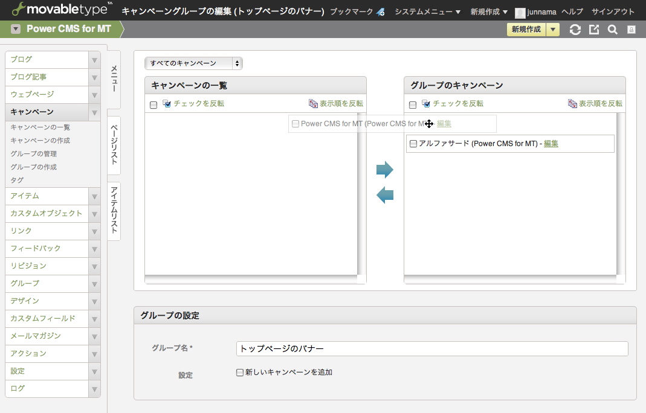Open the すべてのキャンペーン dropdown
Viewport: 646px width, 413px height.
193,63
